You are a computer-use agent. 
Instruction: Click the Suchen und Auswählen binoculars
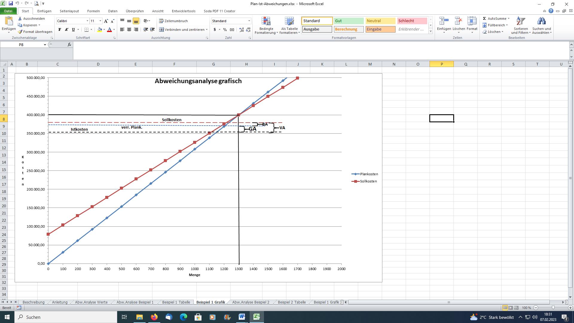point(541,22)
